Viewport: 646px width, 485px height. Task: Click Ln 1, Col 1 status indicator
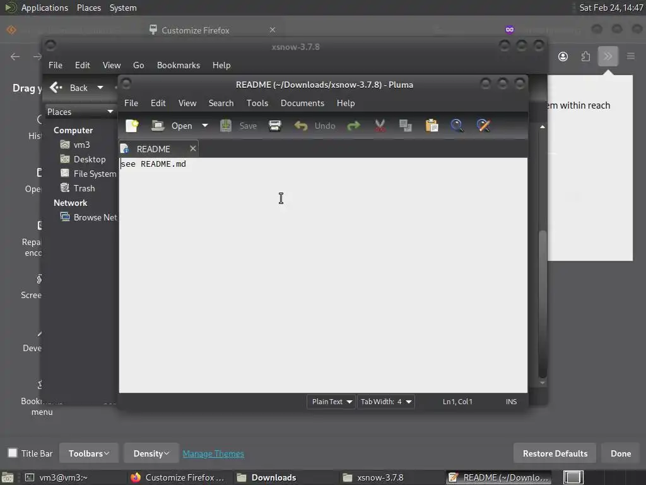(x=457, y=402)
